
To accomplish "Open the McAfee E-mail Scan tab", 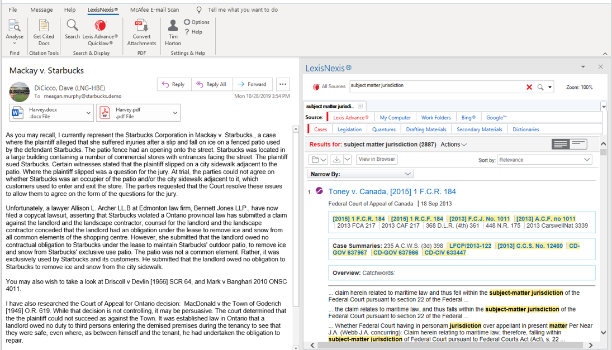I will (x=155, y=9).
